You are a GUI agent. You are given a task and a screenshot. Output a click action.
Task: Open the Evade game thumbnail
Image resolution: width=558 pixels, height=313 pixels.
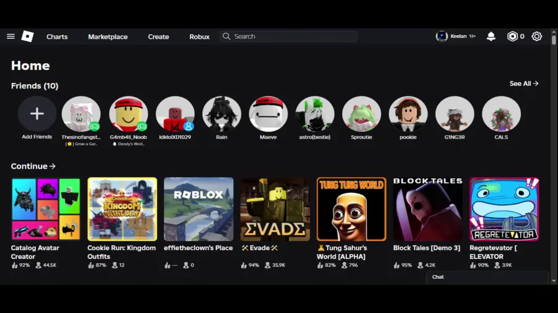[275, 209]
